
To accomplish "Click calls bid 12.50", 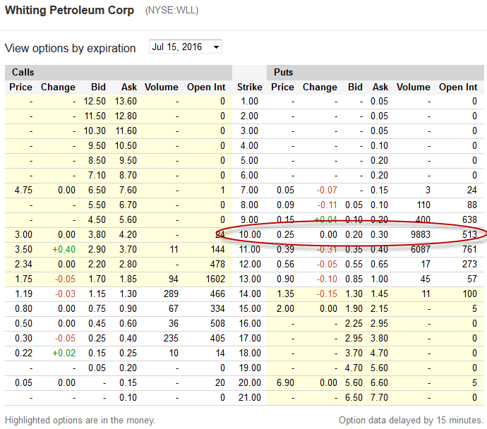I will tap(95, 101).
